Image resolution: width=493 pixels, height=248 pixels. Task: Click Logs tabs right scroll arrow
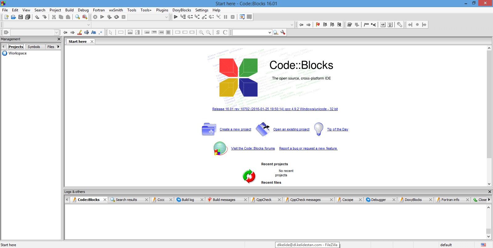[489, 200]
